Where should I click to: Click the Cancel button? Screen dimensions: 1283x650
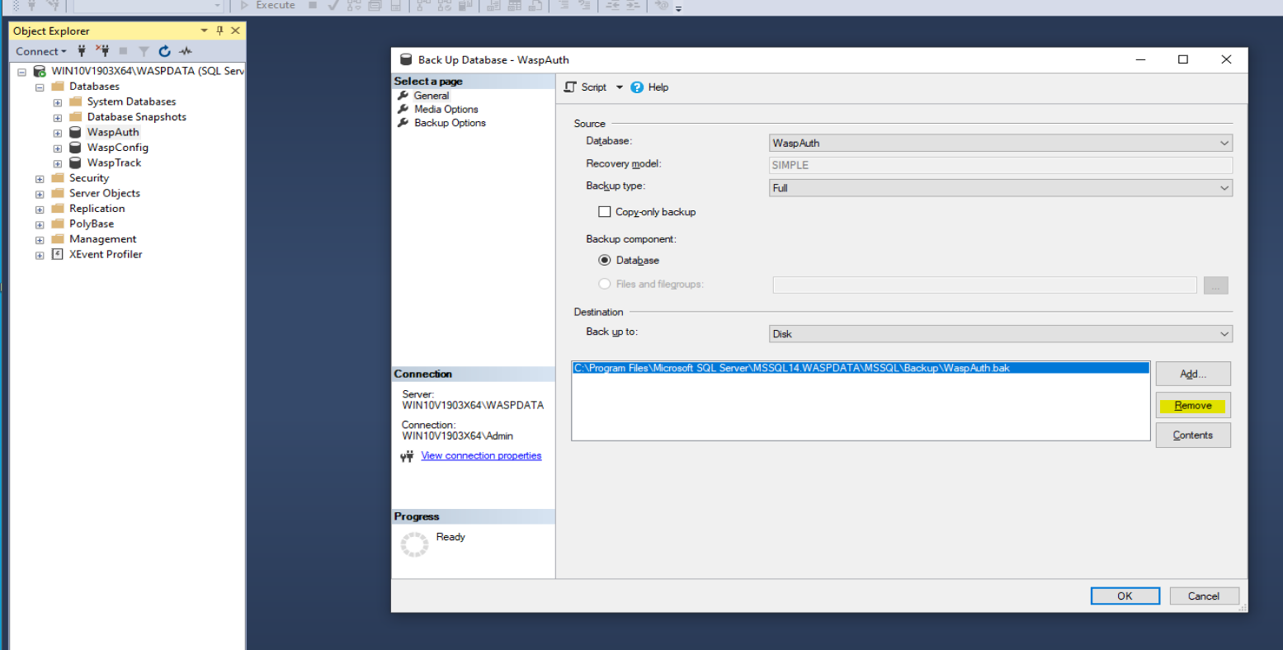[x=1204, y=596]
